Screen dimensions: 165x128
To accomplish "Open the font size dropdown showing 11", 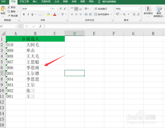I will click(x=57, y=9).
